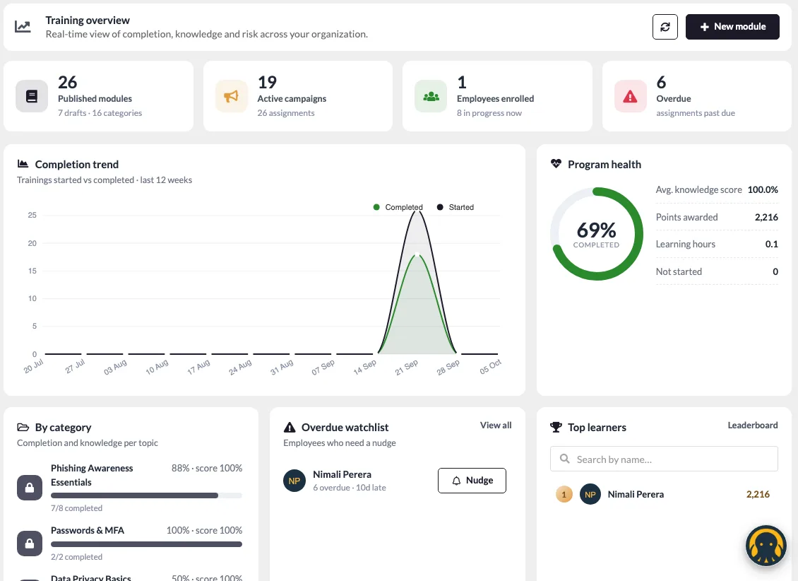The width and height of the screenshot is (798, 581).
Task: Nudge Nimali Perera
Action: [472, 481]
